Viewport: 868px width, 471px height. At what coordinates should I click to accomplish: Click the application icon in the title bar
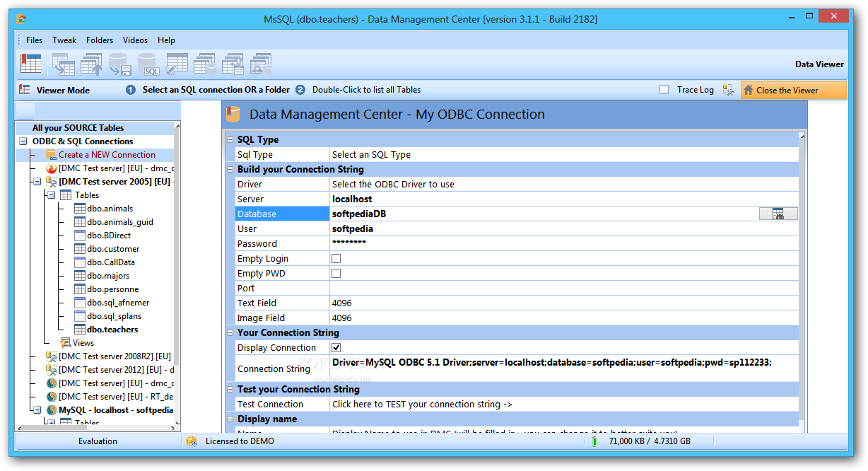[x=21, y=19]
